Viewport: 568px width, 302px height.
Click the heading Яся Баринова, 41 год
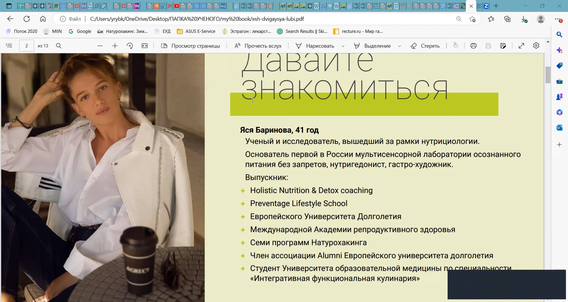(279, 130)
